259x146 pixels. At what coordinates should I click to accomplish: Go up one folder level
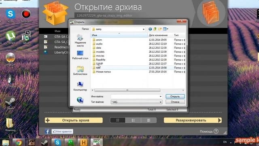(x=155, y=29)
